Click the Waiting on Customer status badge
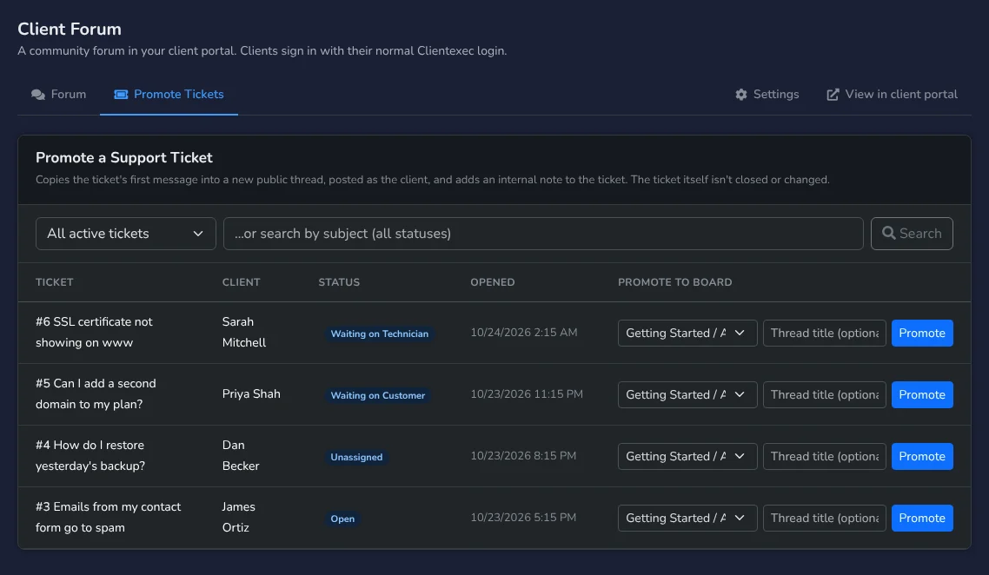The width and height of the screenshot is (989, 575). (378, 395)
